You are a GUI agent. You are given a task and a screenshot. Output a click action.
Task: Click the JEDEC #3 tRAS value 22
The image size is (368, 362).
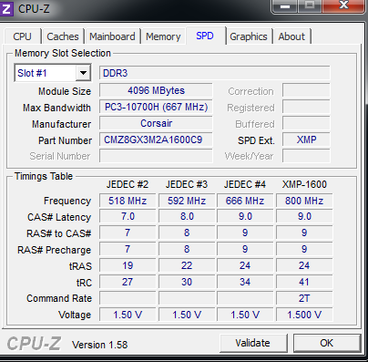(x=187, y=265)
